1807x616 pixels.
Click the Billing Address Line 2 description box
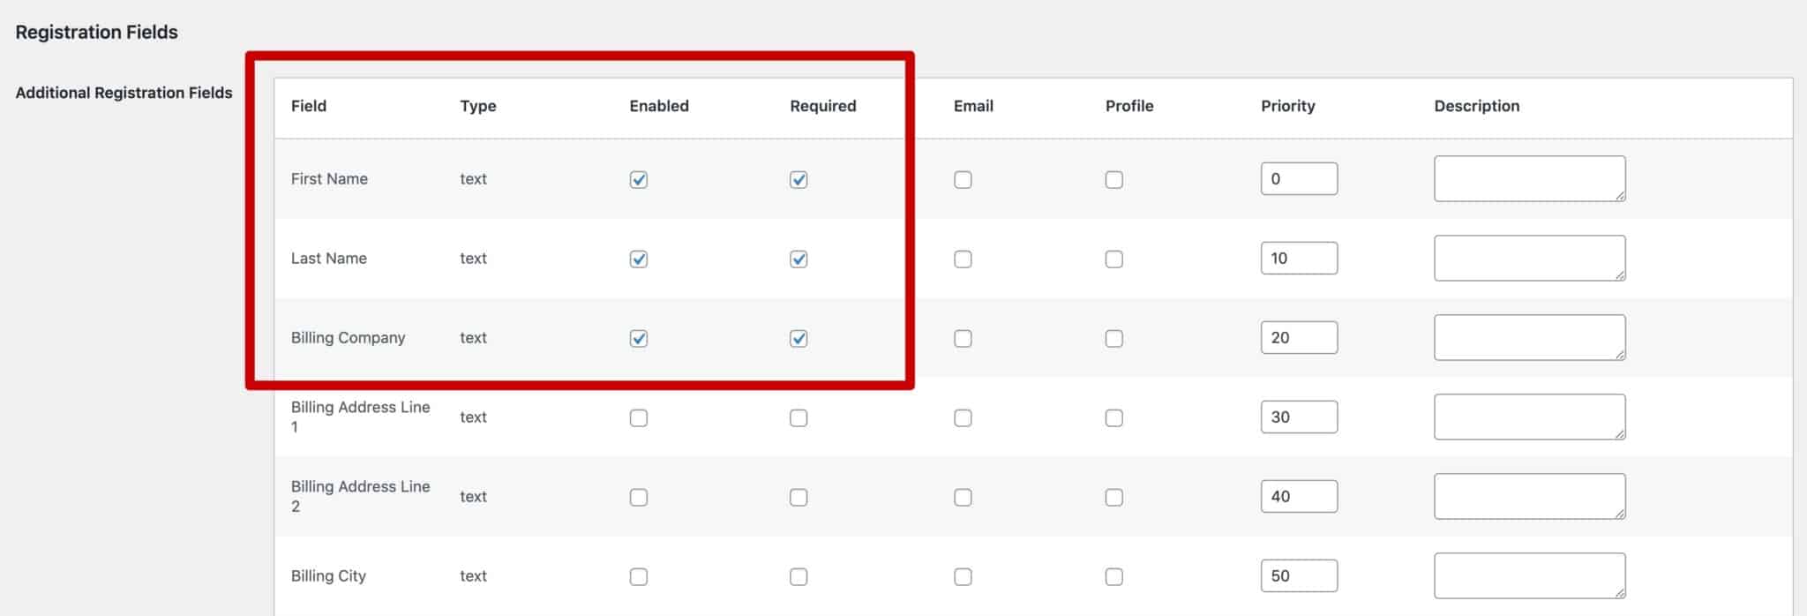click(1529, 495)
